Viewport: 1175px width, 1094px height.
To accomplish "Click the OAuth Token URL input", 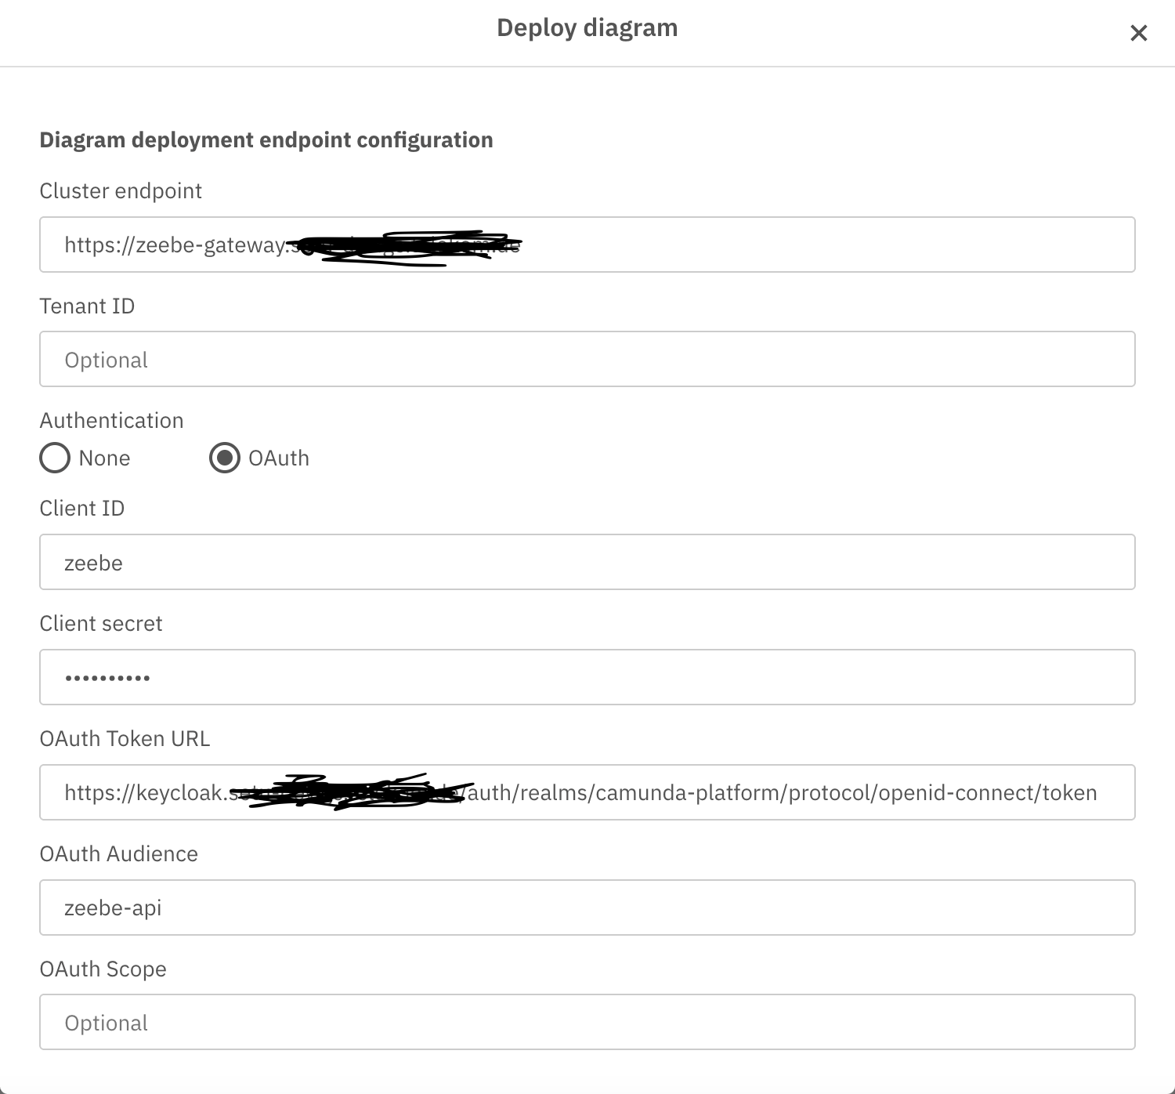I will coord(587,793).
